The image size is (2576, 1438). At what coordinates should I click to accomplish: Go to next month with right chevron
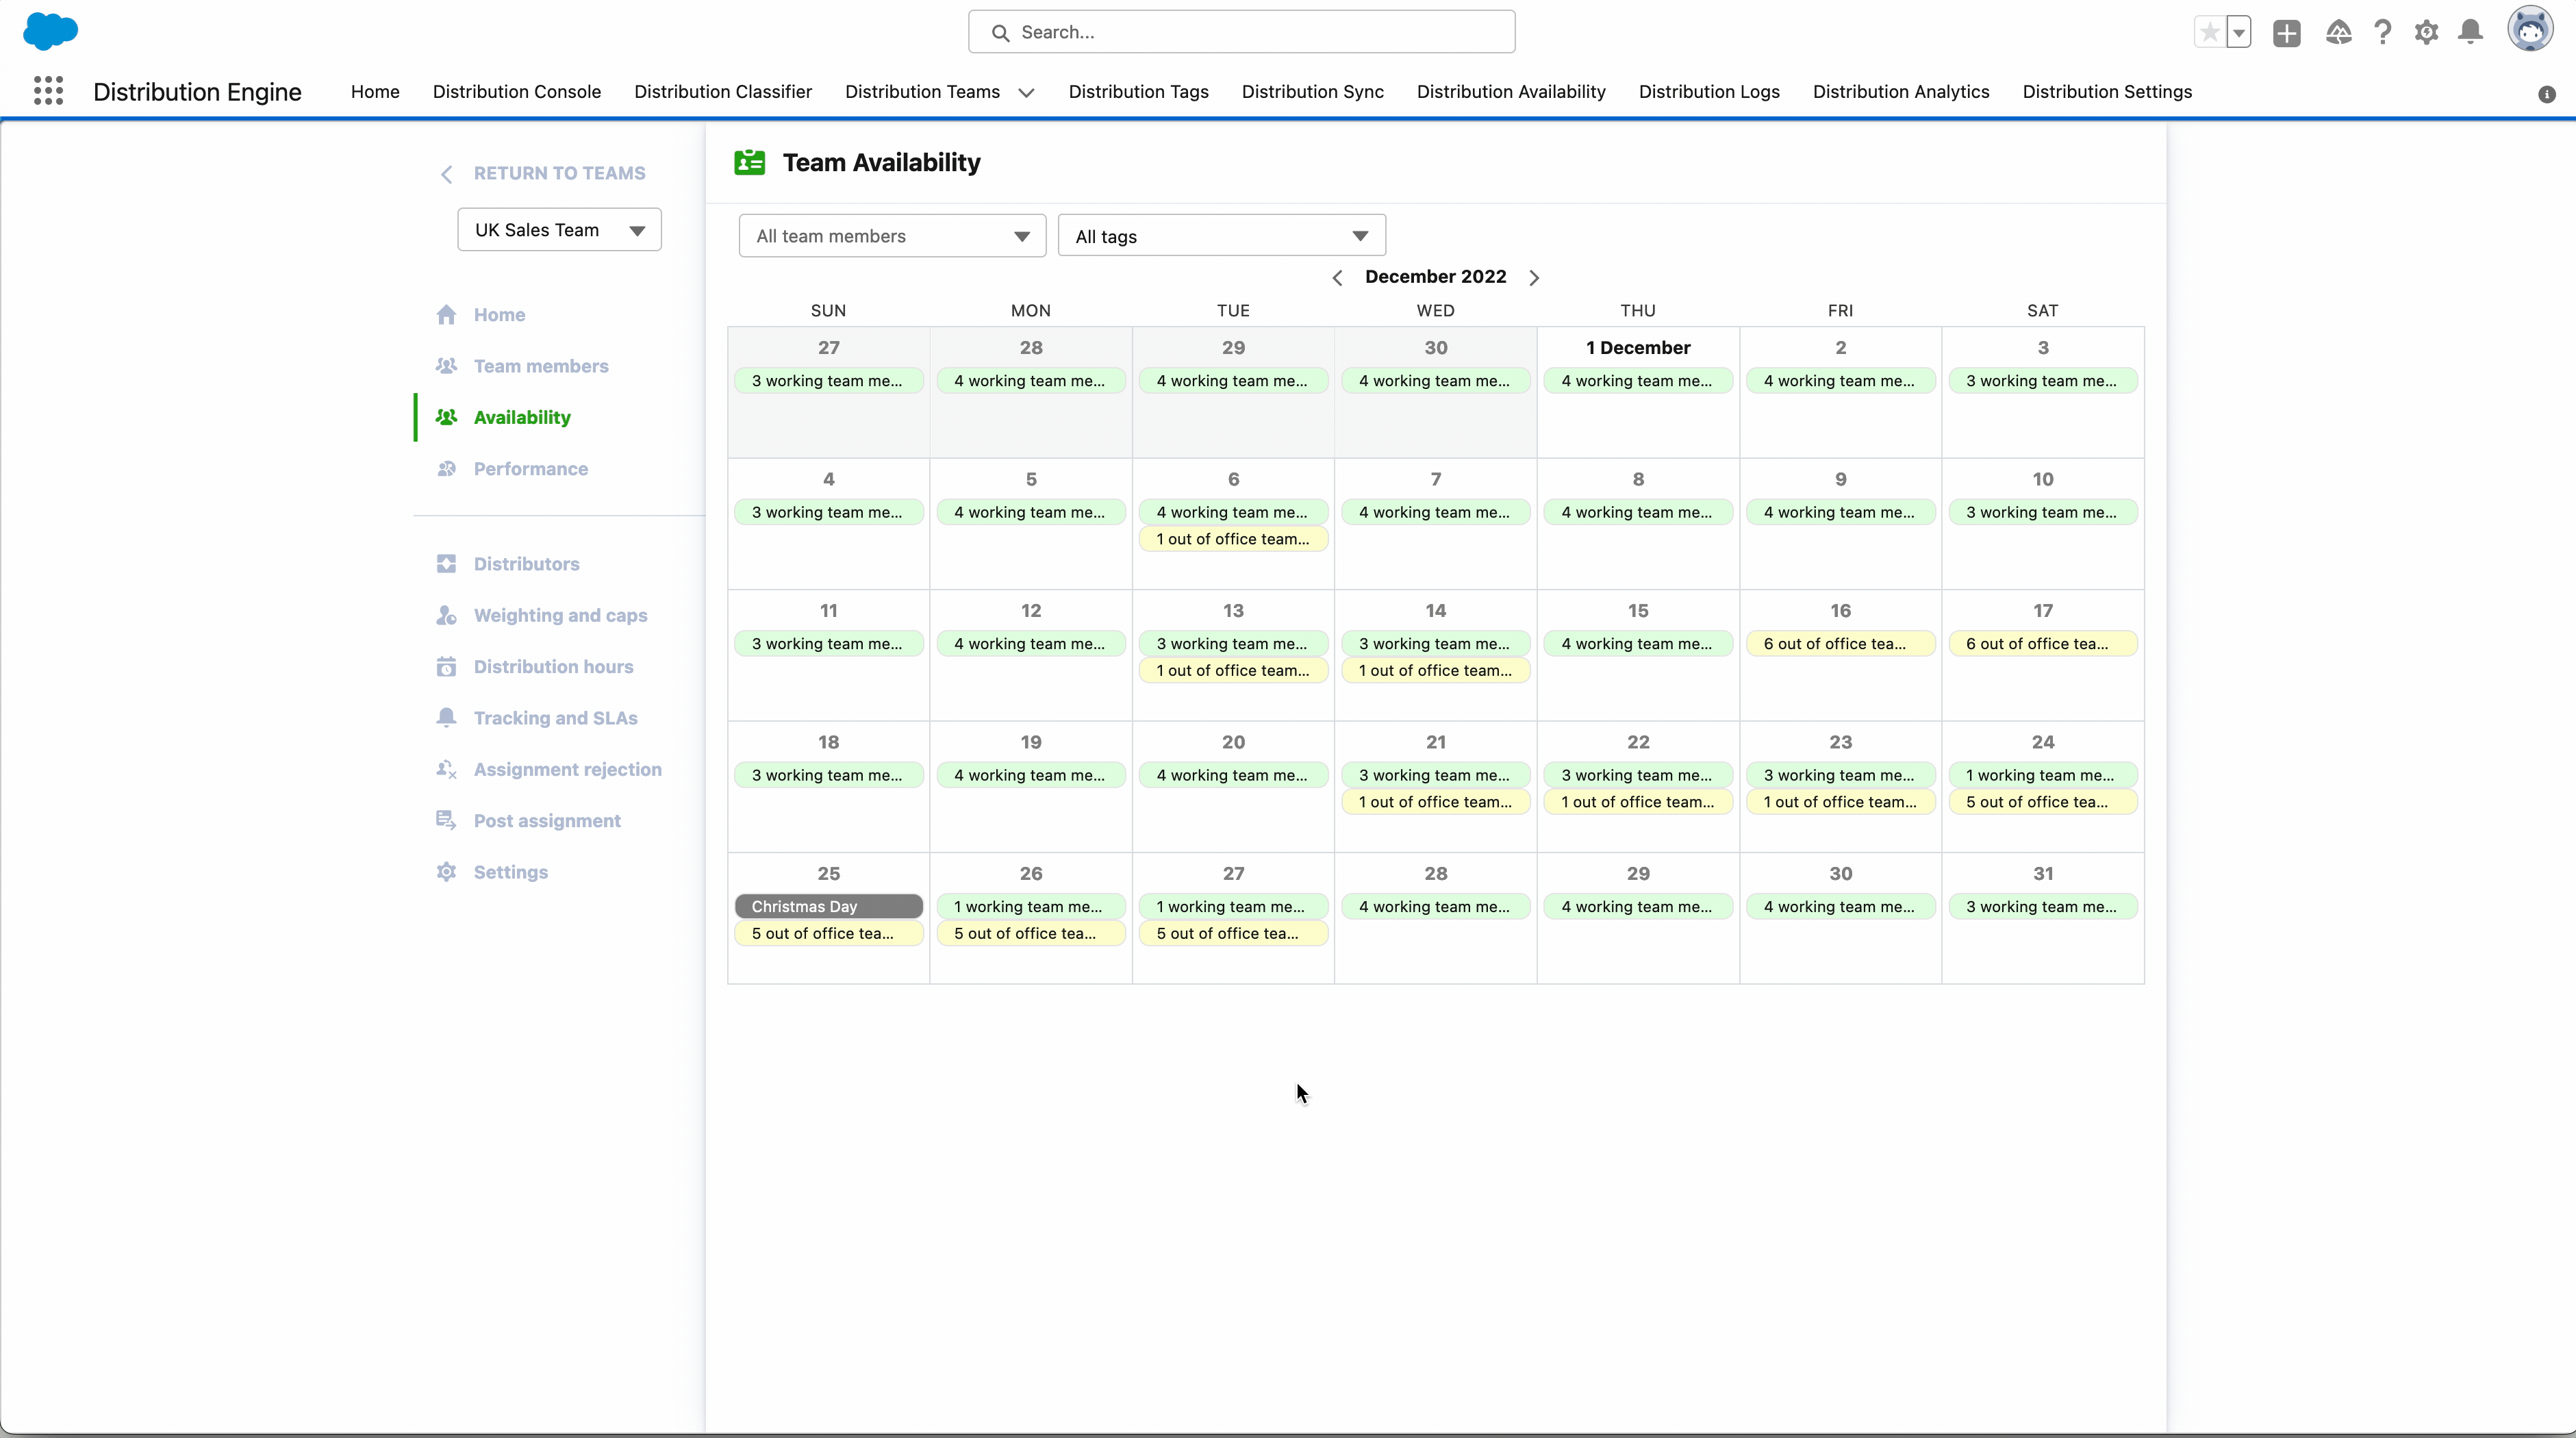[x=1534, y=278]
